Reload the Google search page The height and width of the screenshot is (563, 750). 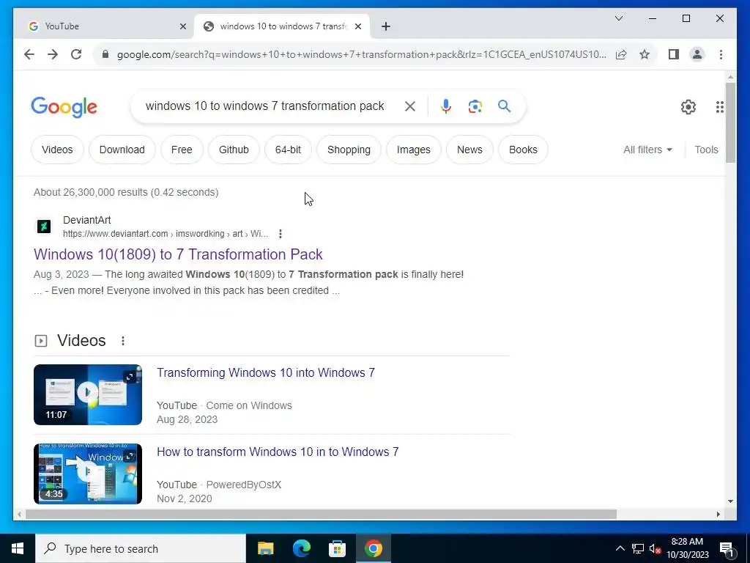[x=76, y=54]
